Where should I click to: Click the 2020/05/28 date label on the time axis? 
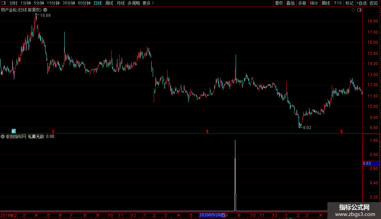[212, 215]
